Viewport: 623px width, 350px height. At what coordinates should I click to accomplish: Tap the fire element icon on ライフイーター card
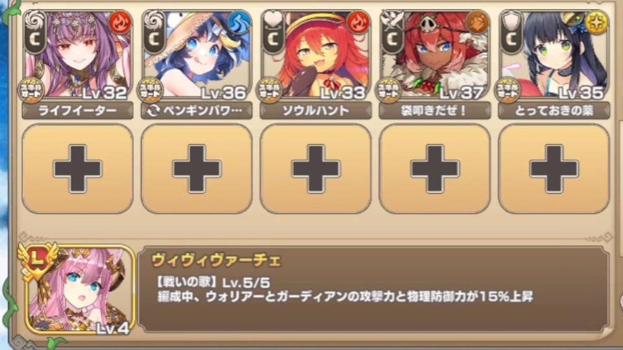119,23
